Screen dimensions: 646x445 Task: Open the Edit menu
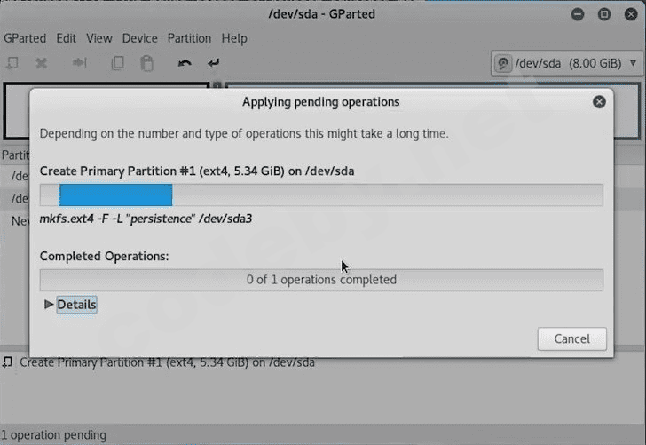click(x=66, y=38)
